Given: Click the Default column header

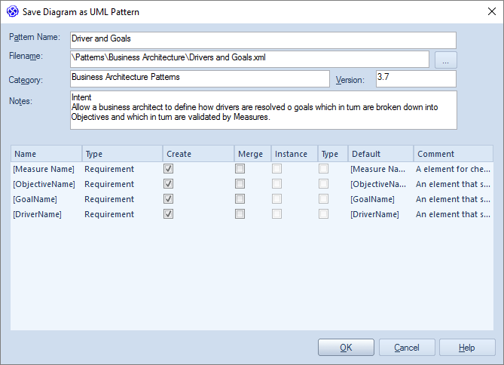Looking at the screenshot, I should [380, 154].
